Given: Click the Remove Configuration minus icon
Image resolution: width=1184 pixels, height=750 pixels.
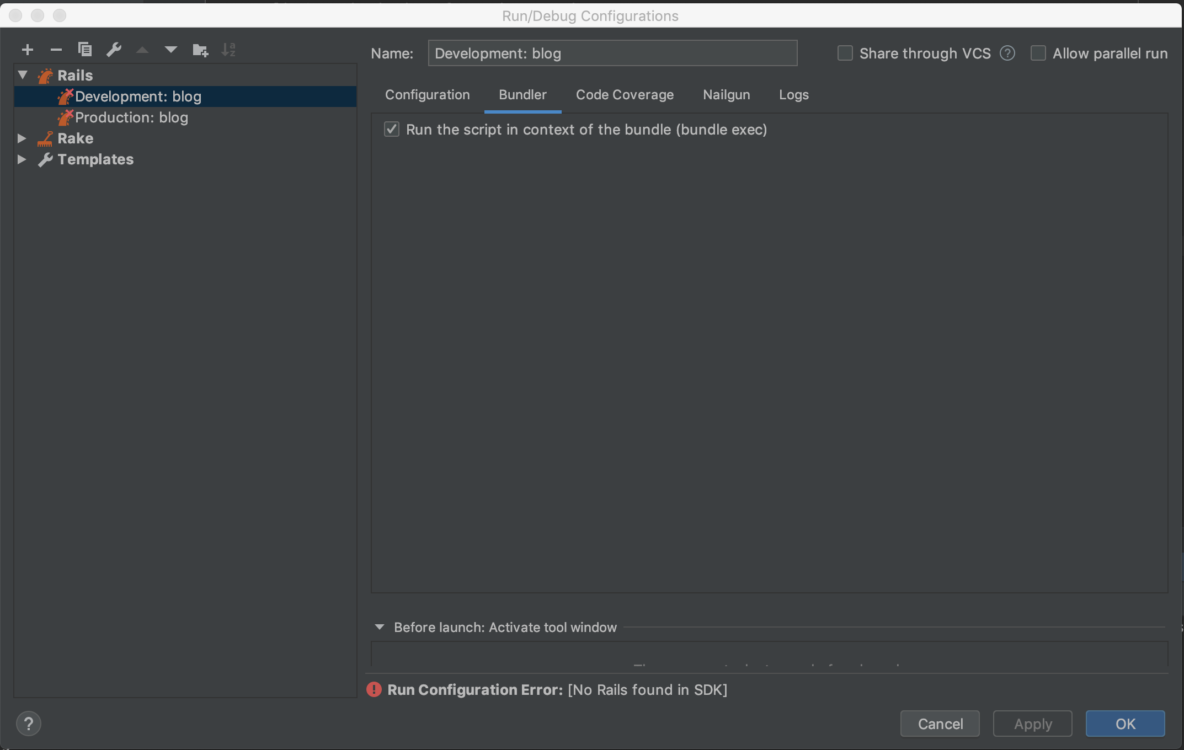Looking at the screenshot, I should click(x=56, y=50).
